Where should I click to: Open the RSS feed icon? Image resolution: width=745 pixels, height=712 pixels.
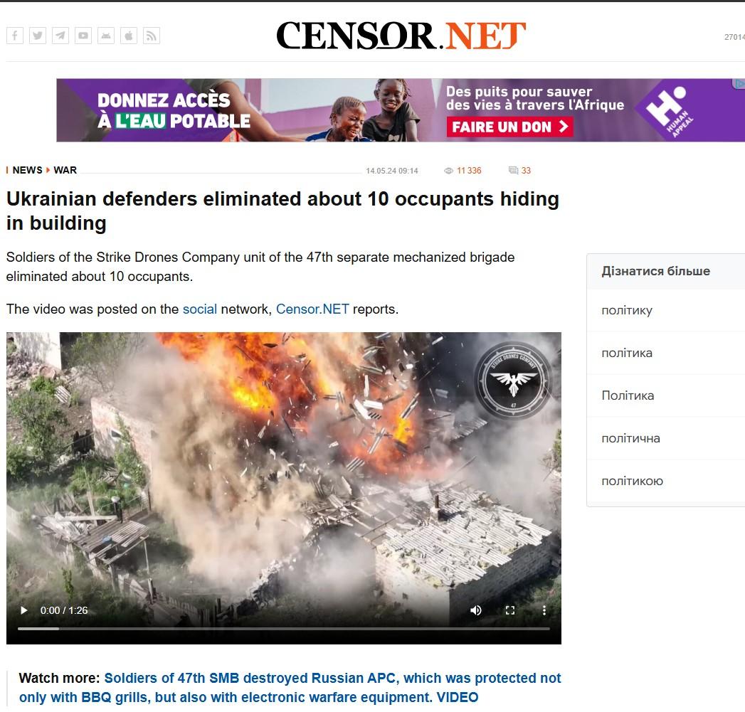152,36
